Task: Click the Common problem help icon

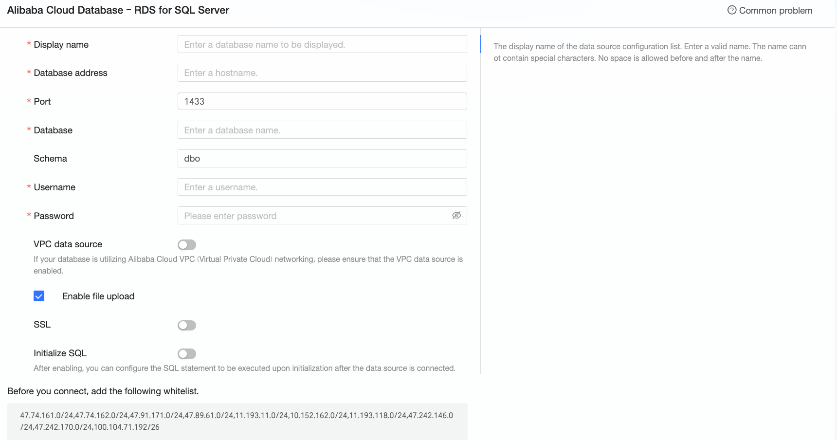Action: coord(731,10)
